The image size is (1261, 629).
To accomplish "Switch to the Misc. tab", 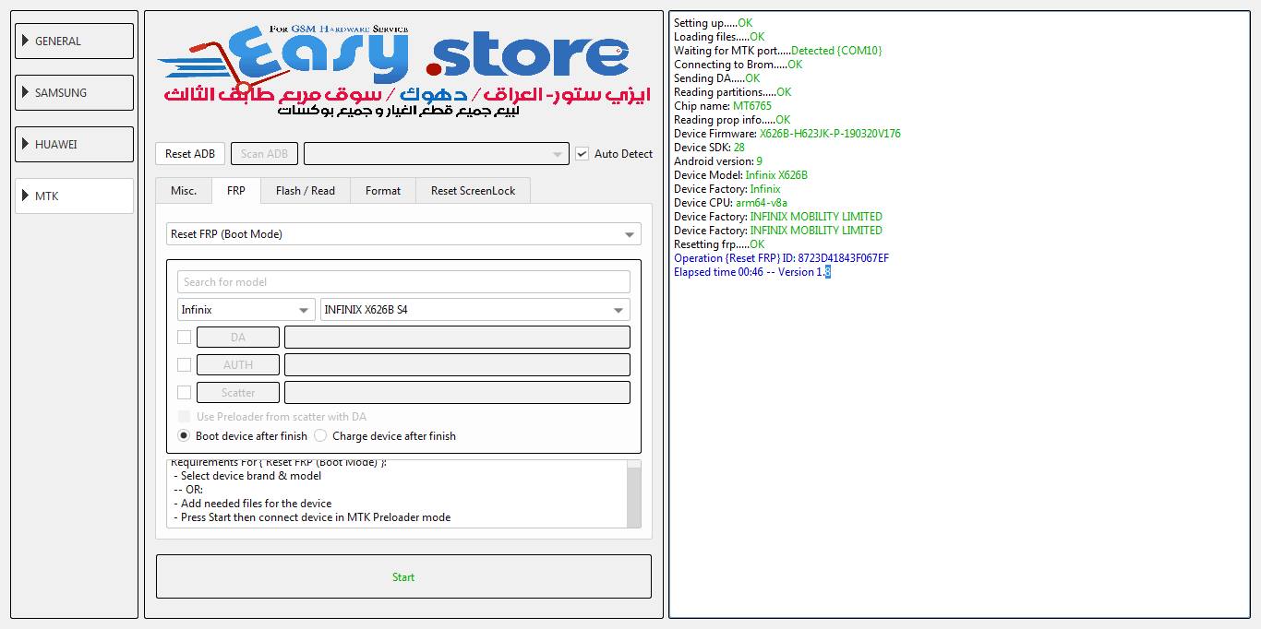I will pos(184,191).
